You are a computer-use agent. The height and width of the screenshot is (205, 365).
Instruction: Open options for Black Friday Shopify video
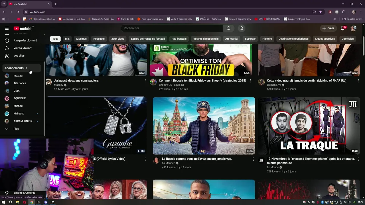click(250, 81)
